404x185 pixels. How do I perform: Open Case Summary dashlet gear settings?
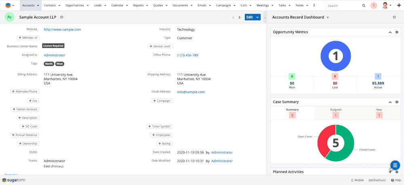click(x=397, y=102)
